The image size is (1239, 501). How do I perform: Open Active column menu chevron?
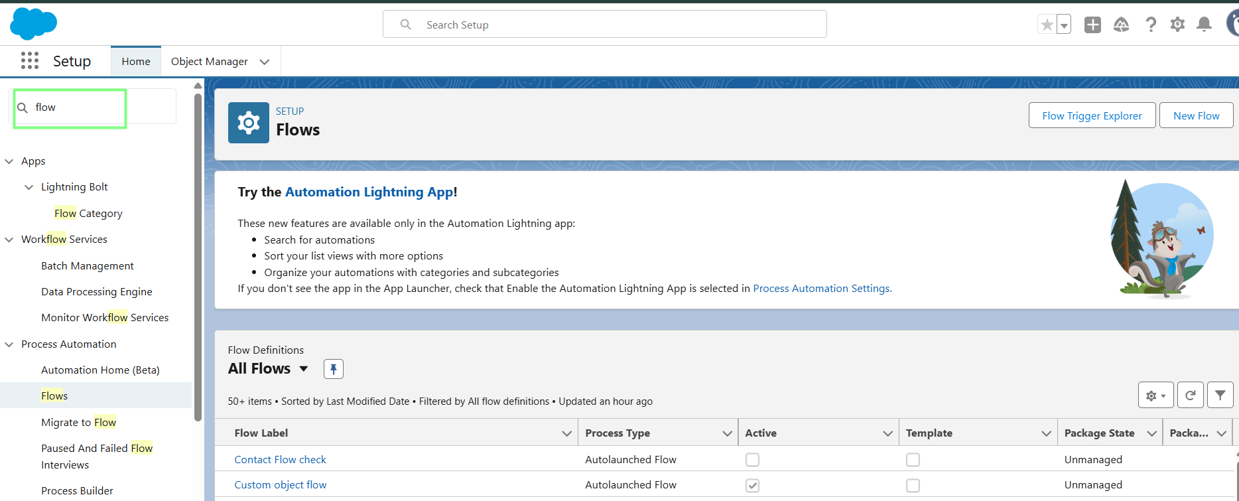(x=887, y=433)
